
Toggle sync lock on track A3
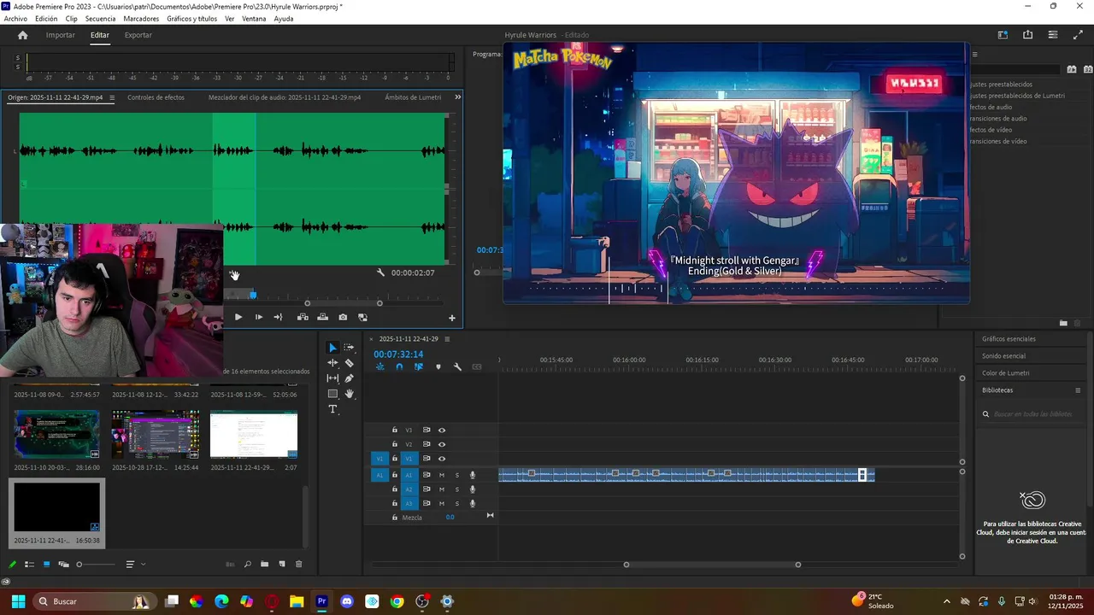[x=426, y=503]
